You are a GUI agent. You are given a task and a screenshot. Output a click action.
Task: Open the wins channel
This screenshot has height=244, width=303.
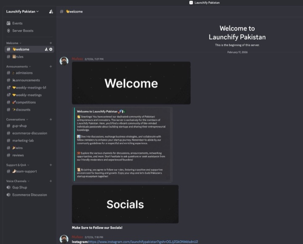pos(29,148)
